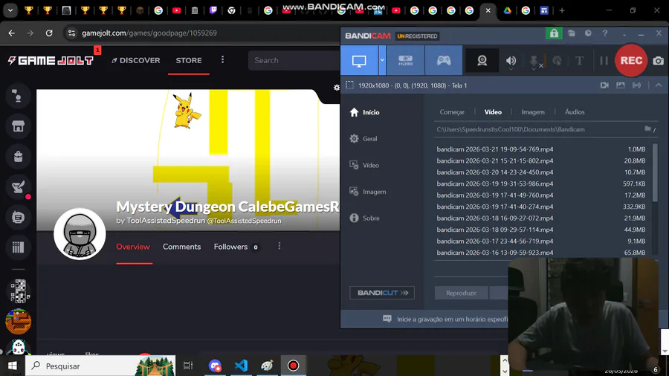Select Bandicam screen recording mode

359,60
